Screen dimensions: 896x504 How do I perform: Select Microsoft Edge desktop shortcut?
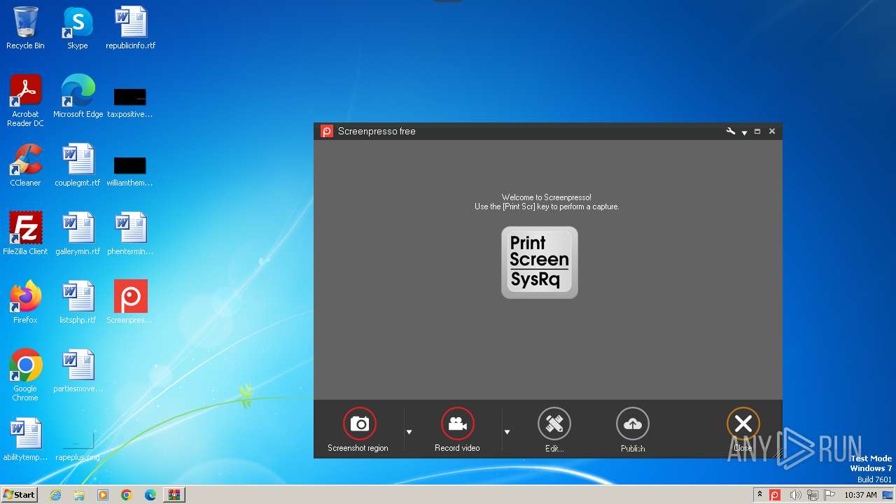[78, 97]
